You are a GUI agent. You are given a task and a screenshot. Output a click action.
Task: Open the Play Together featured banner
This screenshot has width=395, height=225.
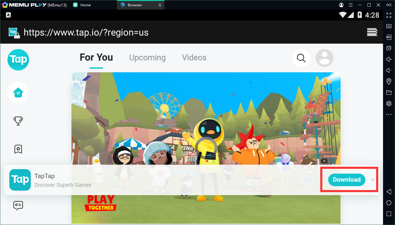click(206, 120)
